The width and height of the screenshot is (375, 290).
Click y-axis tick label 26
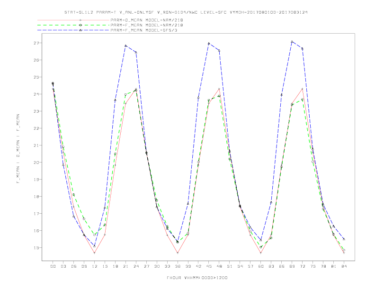click(36, 60)
